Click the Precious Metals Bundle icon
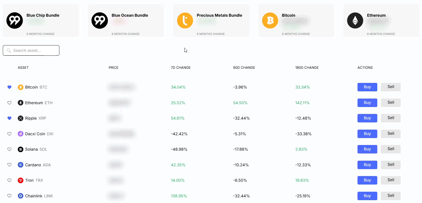422x203 pixels. click(185, 21)
